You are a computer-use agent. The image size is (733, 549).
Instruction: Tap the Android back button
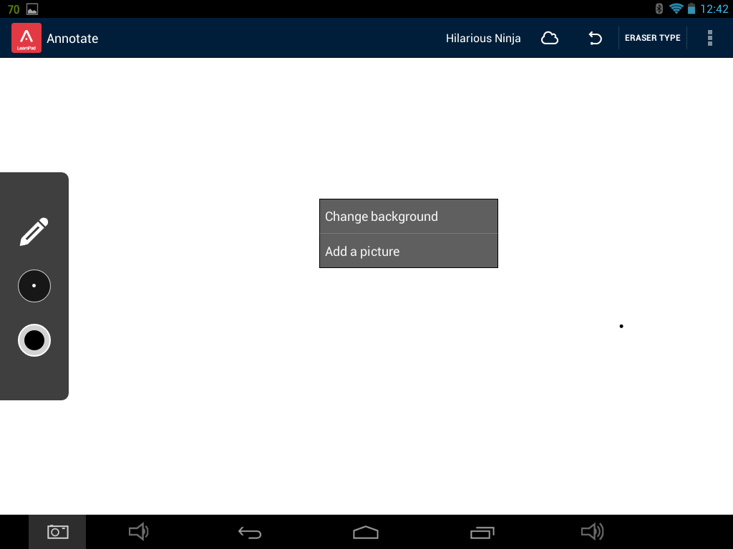pyautogui.click(x=250, y=532)
